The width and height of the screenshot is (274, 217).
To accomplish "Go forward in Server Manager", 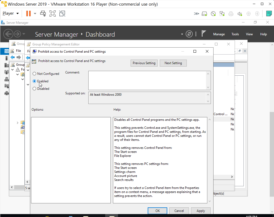I will 17,34.
